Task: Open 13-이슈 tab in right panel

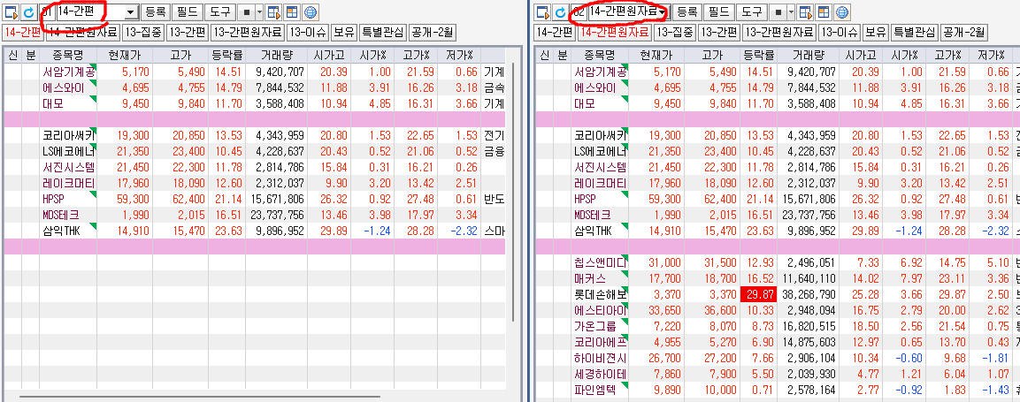Action: click(x=840, y=32)
